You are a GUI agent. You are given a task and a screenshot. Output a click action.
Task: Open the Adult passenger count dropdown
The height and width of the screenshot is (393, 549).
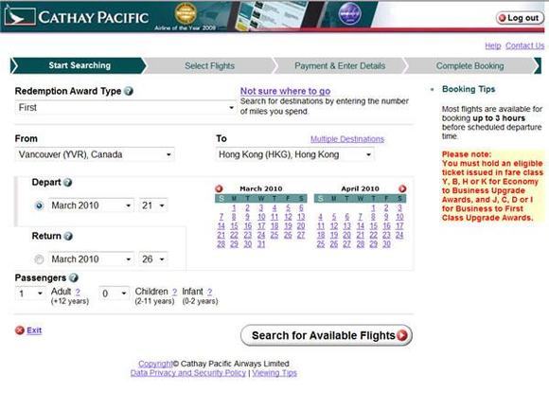(30, 294)
